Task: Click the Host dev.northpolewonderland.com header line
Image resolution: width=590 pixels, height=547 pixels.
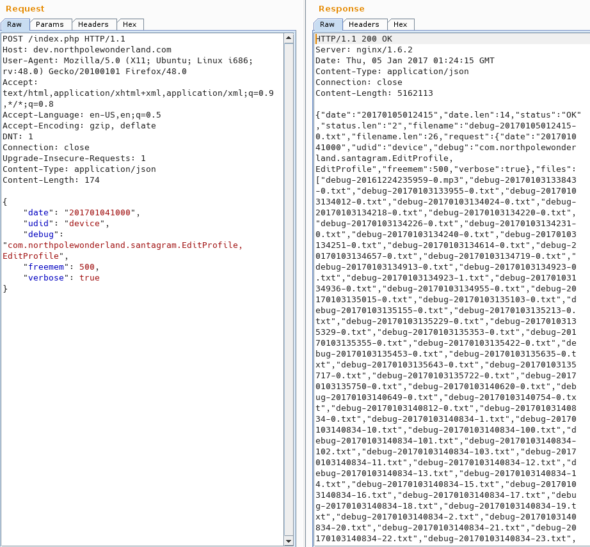Action: pyautogui.click(x=87, y=50)
